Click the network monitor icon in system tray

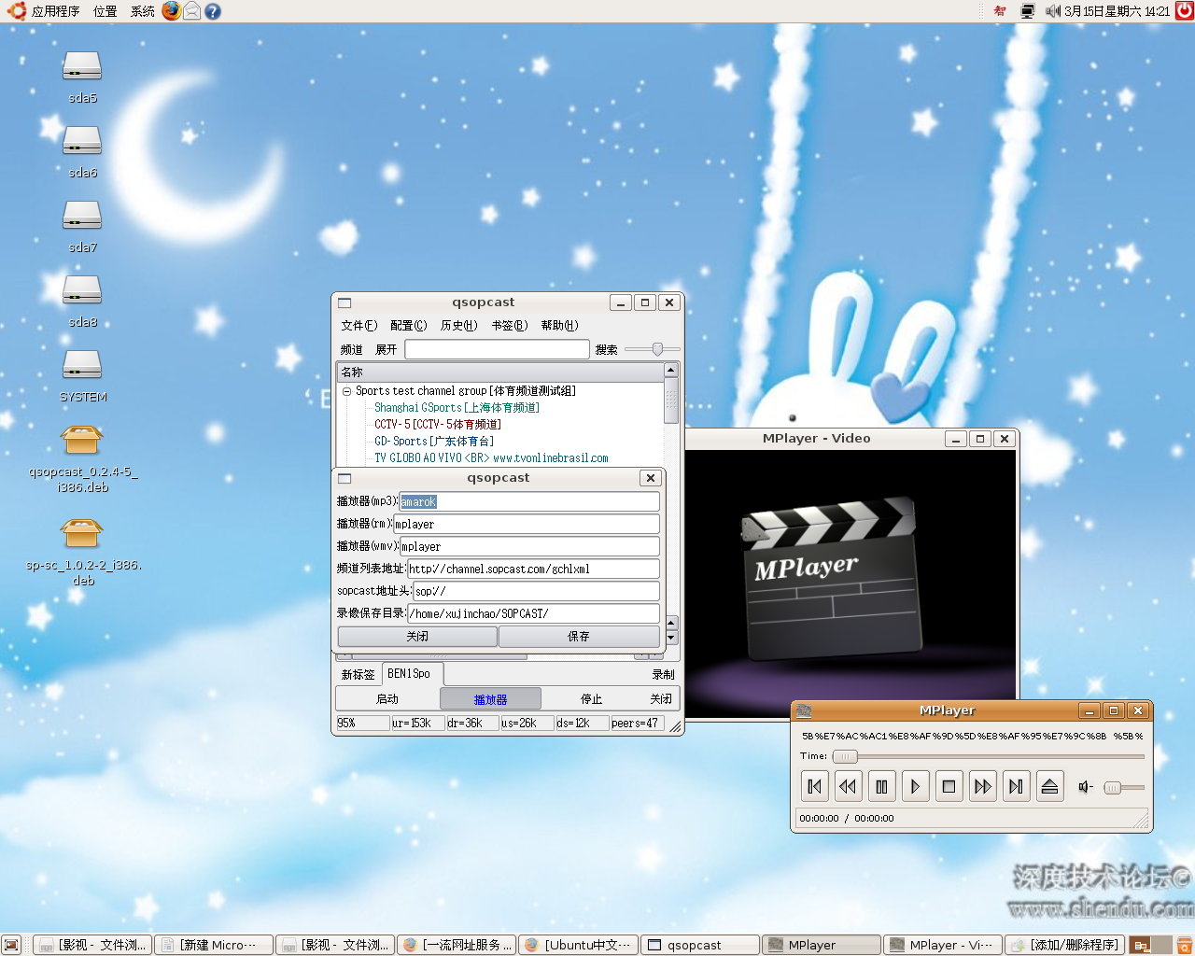pos(1028,11)
